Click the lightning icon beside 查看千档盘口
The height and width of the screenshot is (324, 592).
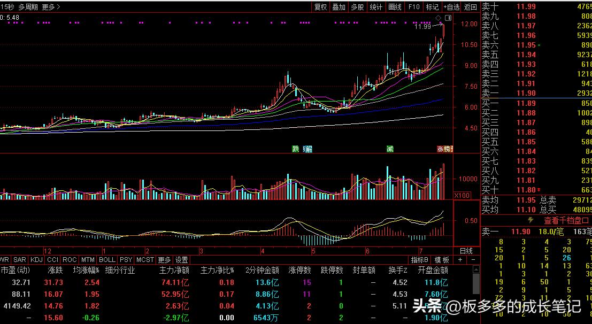531,220
